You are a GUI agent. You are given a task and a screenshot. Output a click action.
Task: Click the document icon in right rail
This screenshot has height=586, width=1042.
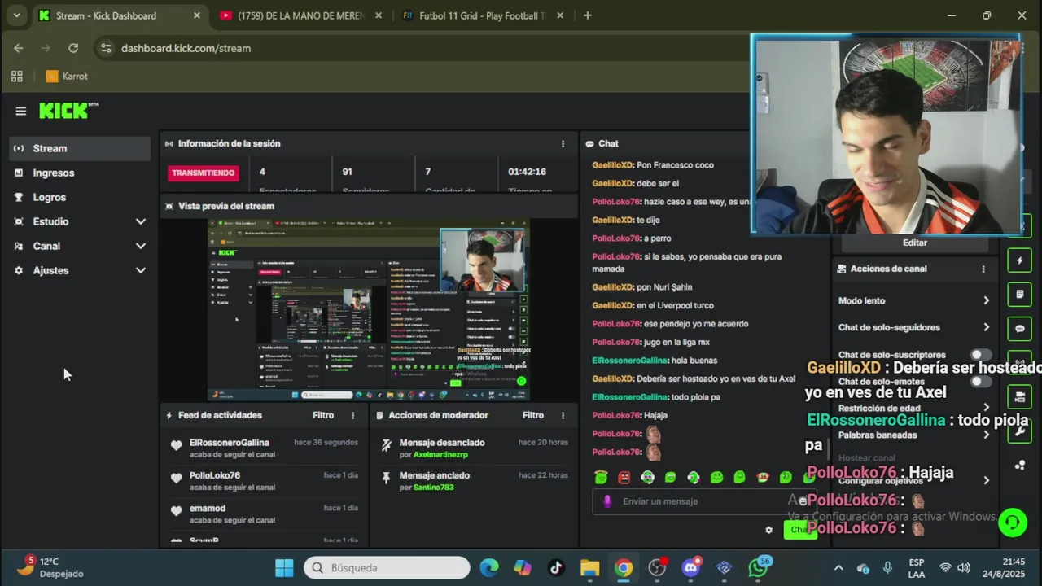[x=1019, y=294]
